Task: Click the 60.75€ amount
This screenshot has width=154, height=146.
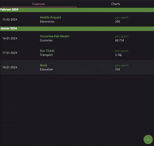Action: point(120,40)
